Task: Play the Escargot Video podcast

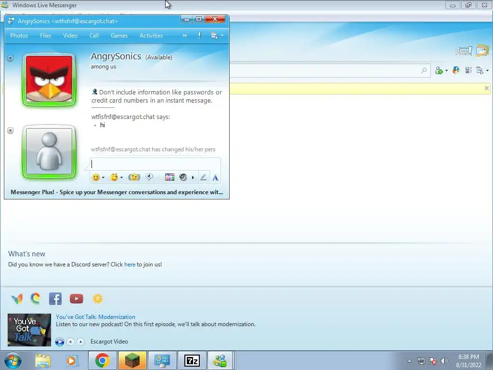Action: [59, 342]
